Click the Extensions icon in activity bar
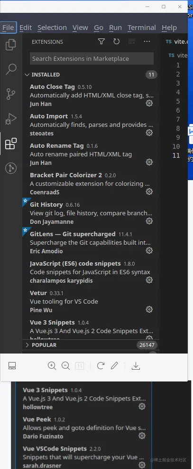 (11, 144)
